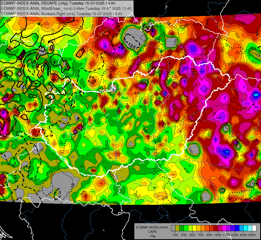Click the bright magenta swatch in the legend

click(x=224, y=228)
